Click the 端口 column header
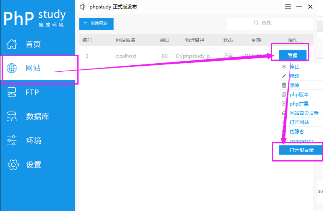The width and height of the screenshot is (323, 211). (165, 40)
